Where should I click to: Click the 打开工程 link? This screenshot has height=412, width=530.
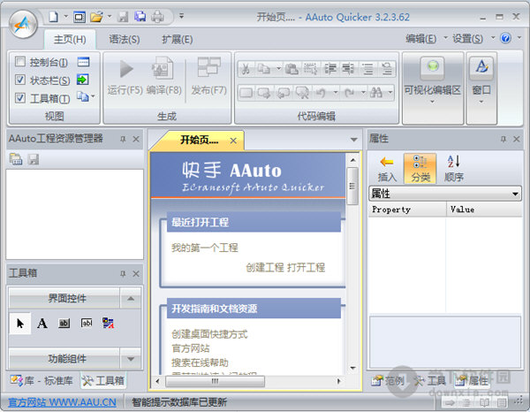[x=307, y=268]
